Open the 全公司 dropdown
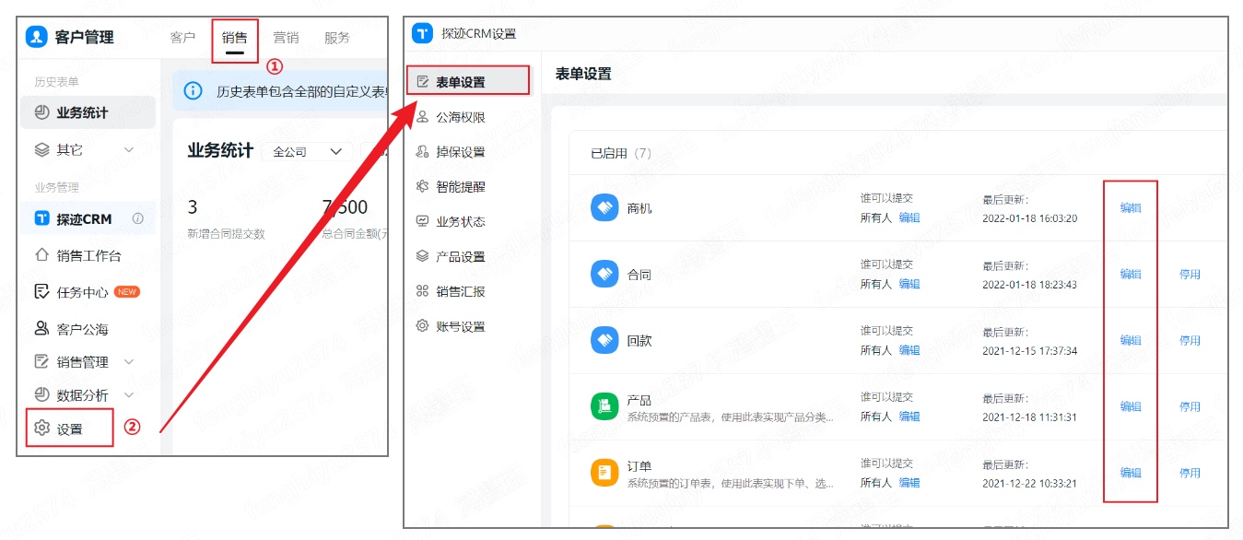The width and height of the screenshot is (1243, 540). coord(307,151)
